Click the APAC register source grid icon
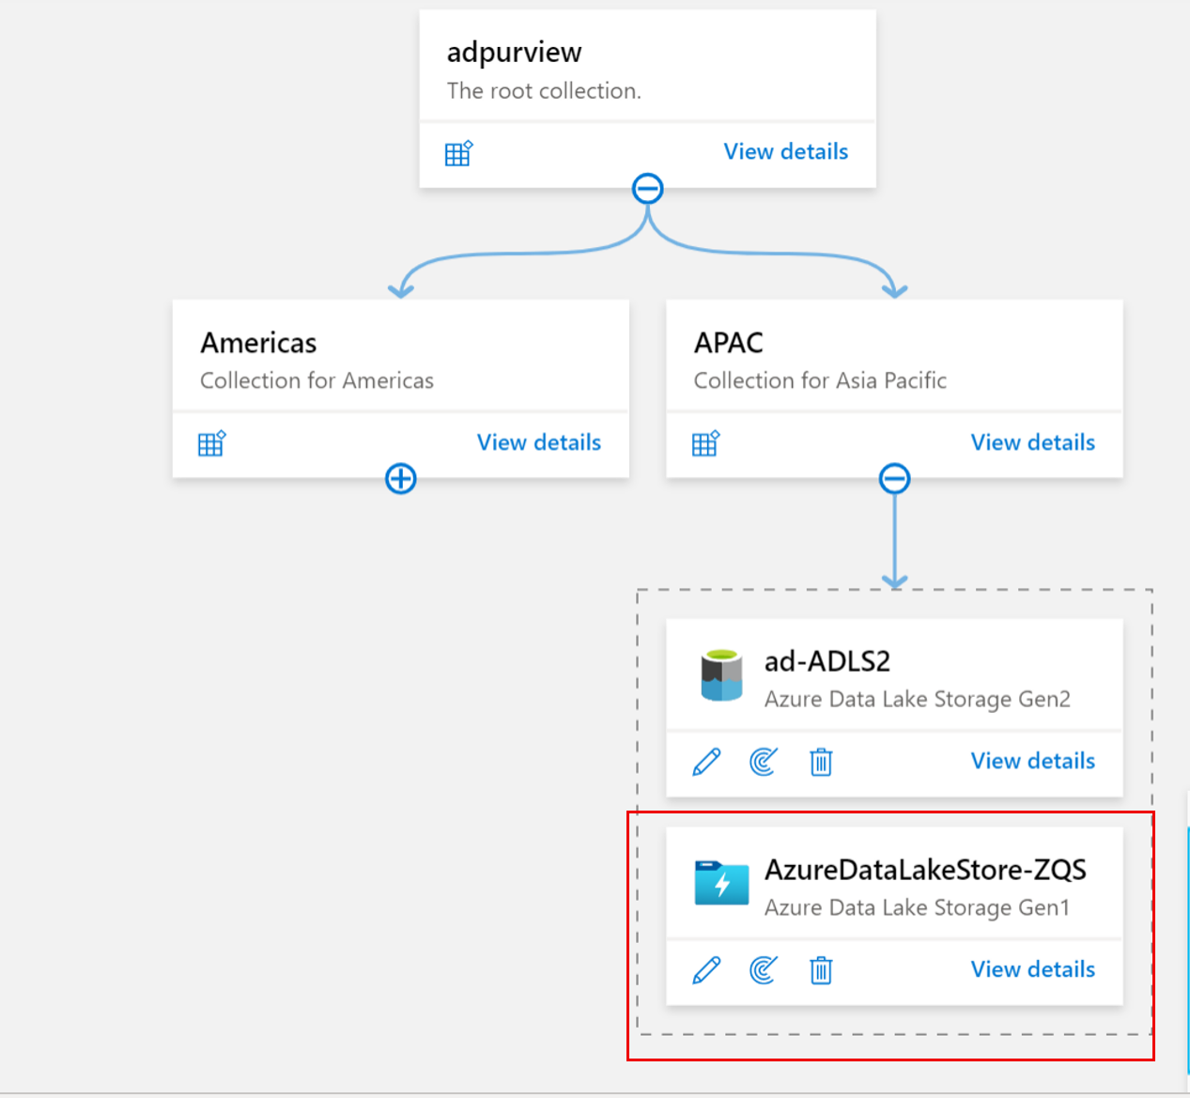This screenshot has height=1098, width=1190. click(705, 443)
